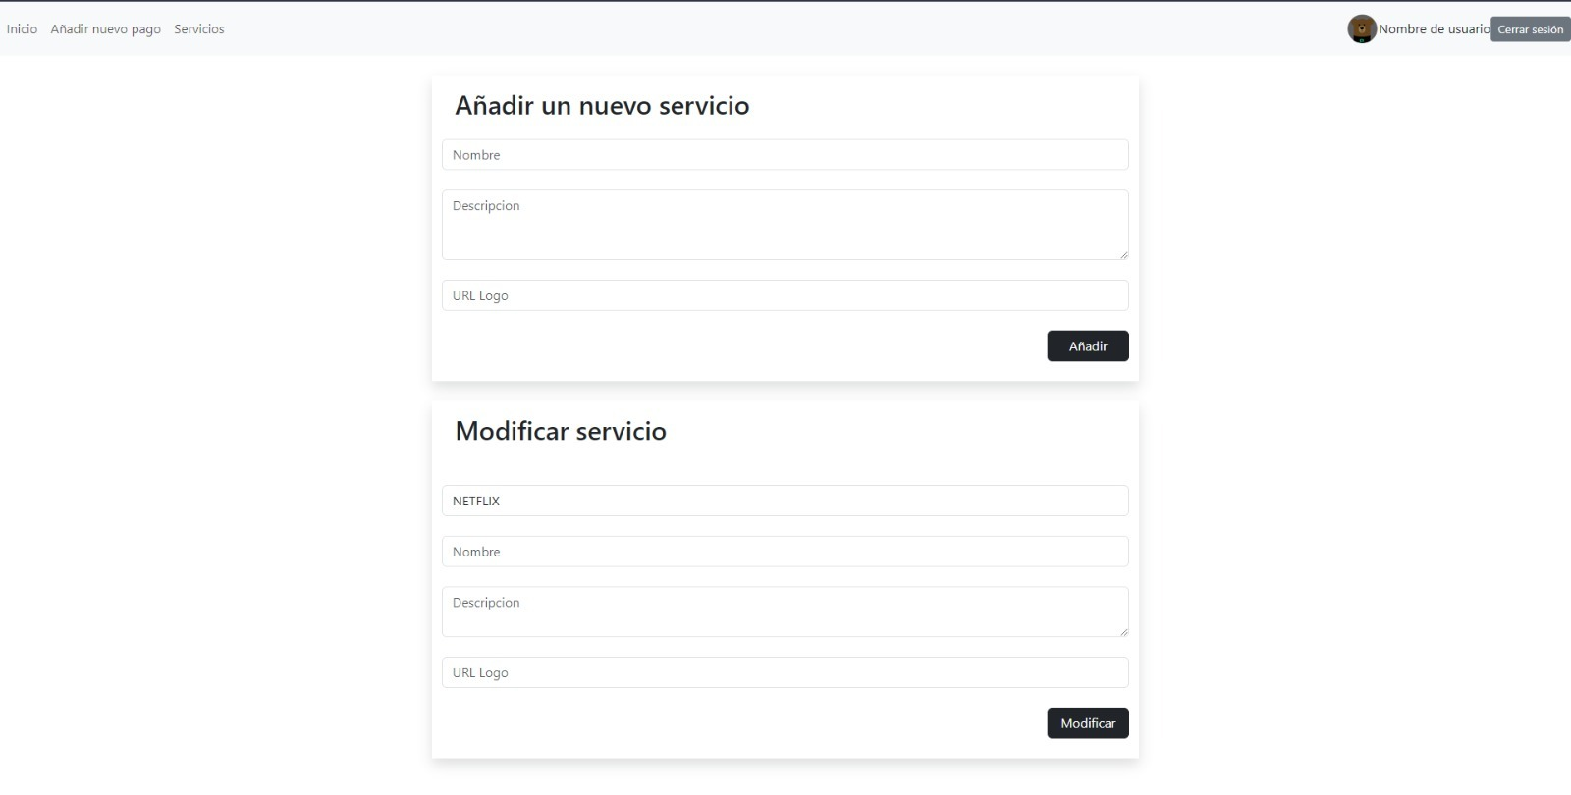Image resolution: width=1571 pixels, height=795 pixels.
Task: Select NETFLIX in the modify service selector
Action: 785,501
